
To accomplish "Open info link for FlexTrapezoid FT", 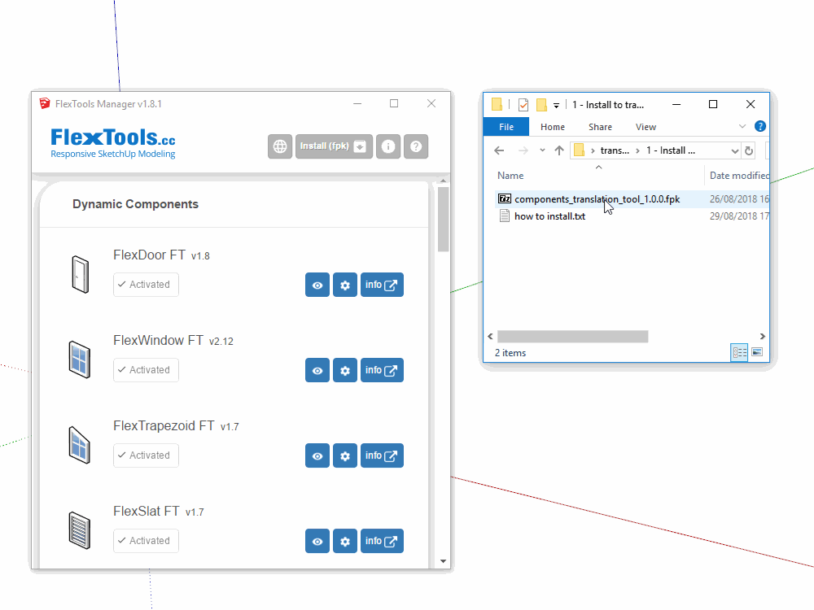I will [x=382, y=455].
